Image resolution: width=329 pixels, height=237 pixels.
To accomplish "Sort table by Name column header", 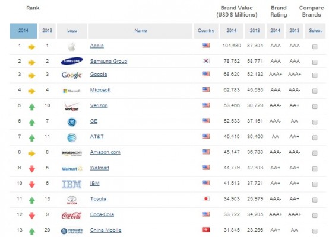I will tap(140, 31).
